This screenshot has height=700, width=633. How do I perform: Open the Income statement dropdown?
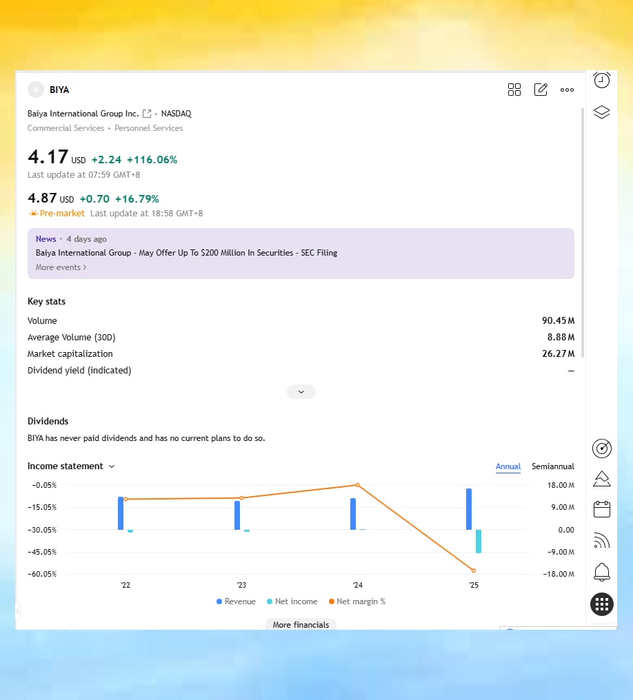point(71,466)
